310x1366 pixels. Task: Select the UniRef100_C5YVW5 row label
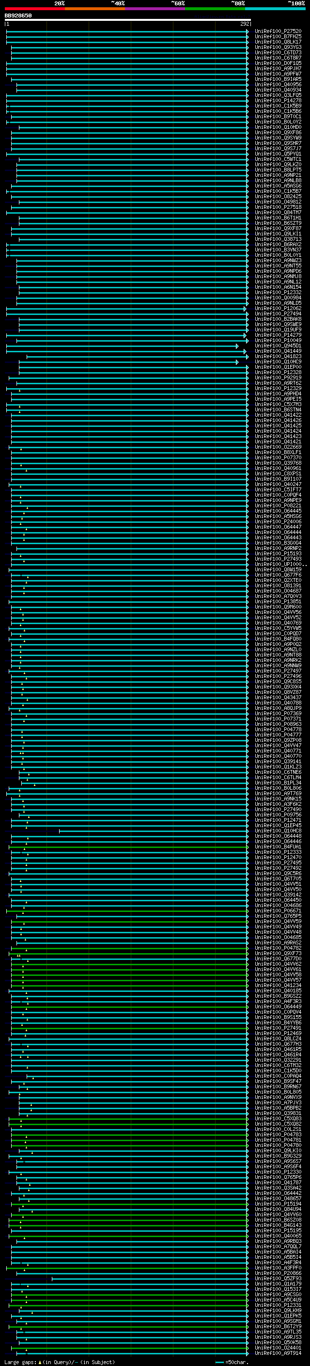tap(278, 628)
